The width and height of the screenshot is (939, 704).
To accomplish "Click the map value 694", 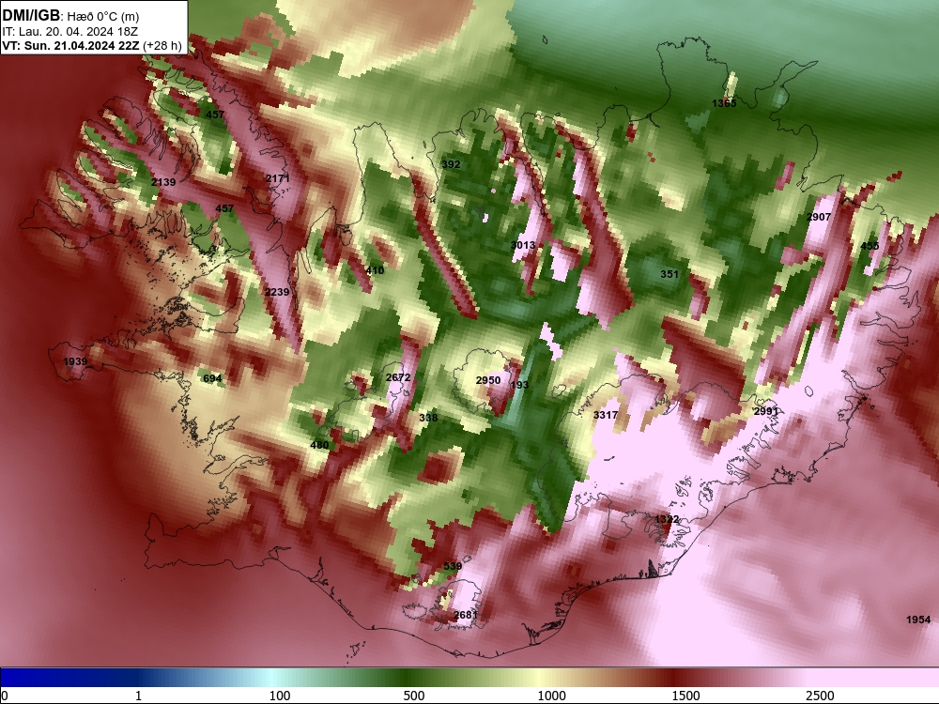I will 212,378.
